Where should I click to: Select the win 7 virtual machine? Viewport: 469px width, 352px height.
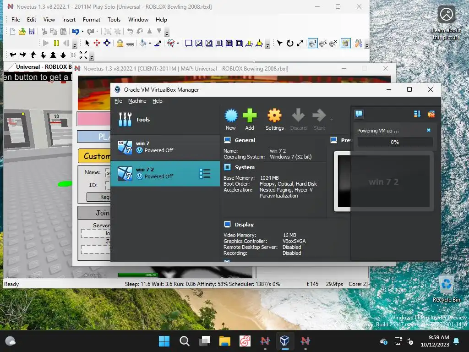point(165,147)
